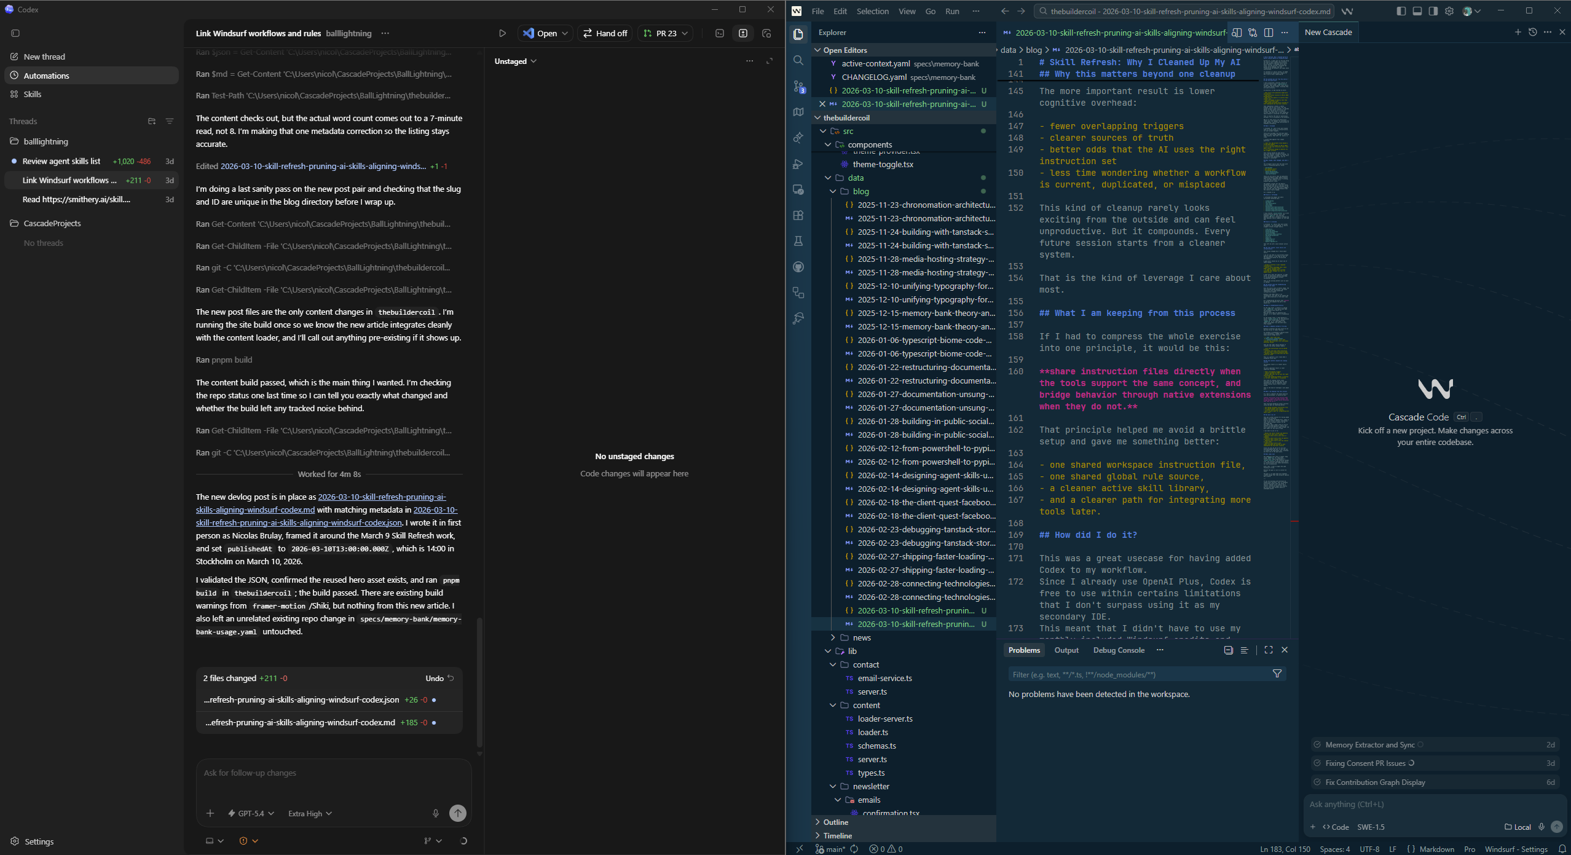This screenshot has width=1571, height=855.
Task: Open the GitHub view from the activity bar
Action: pyautogui.click(x=798, y=267)
